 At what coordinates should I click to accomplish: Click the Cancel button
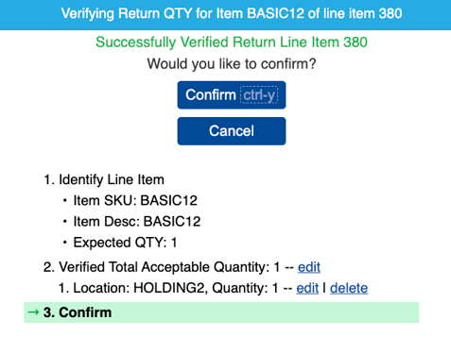click(x=232, y=131)
